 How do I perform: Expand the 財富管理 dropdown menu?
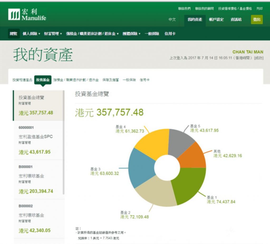53,34
